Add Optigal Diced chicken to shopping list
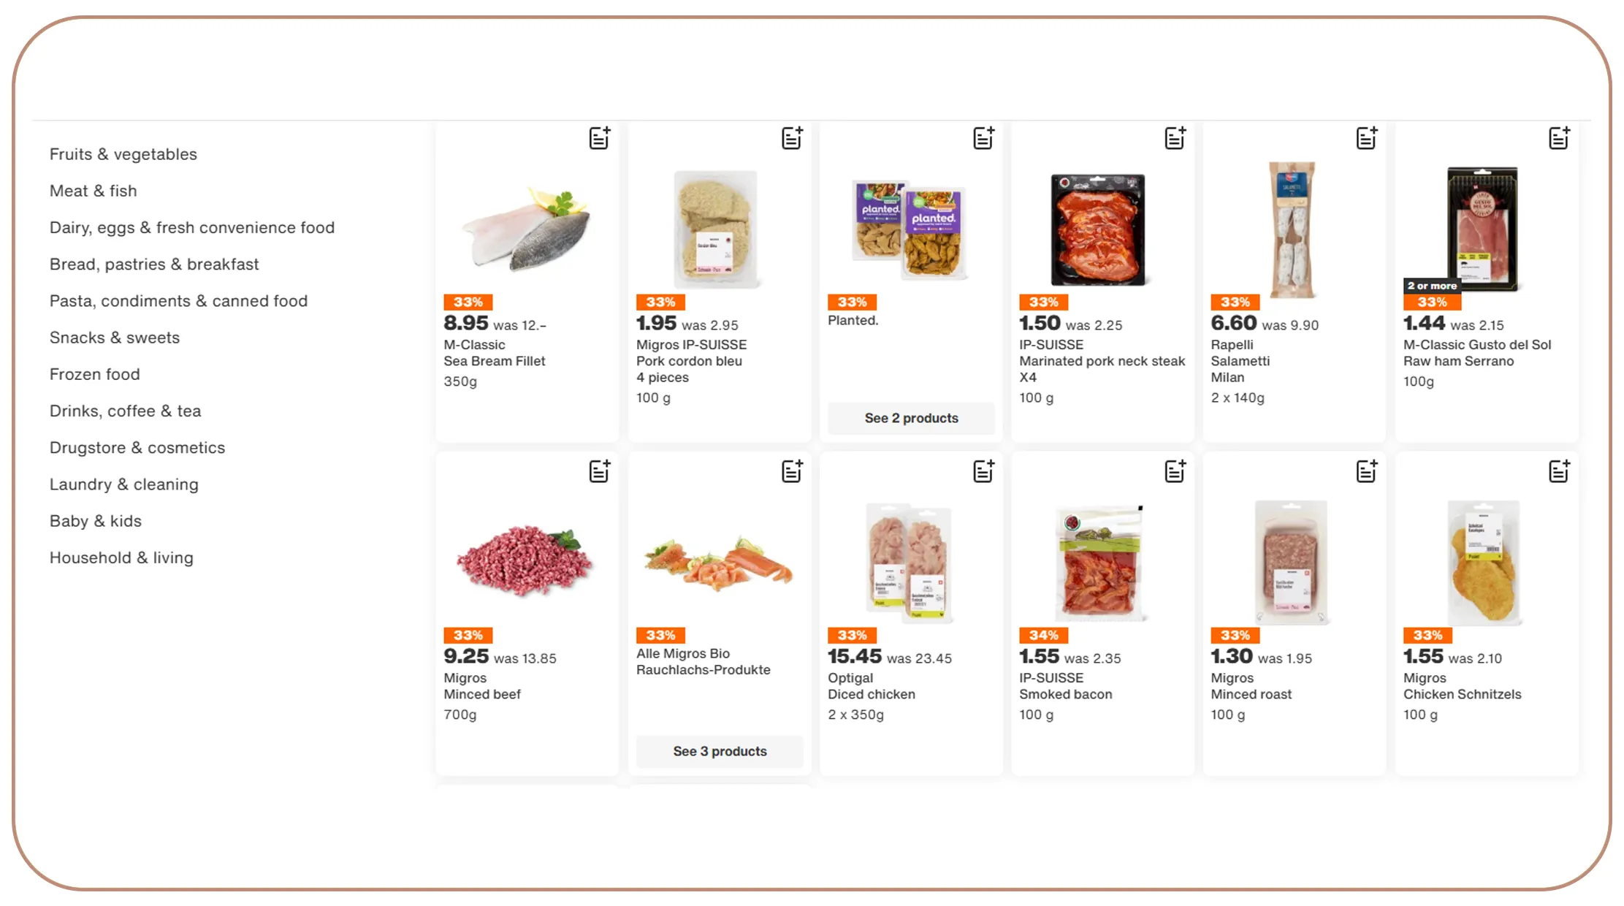1624x906 pixels. [984, 471]
